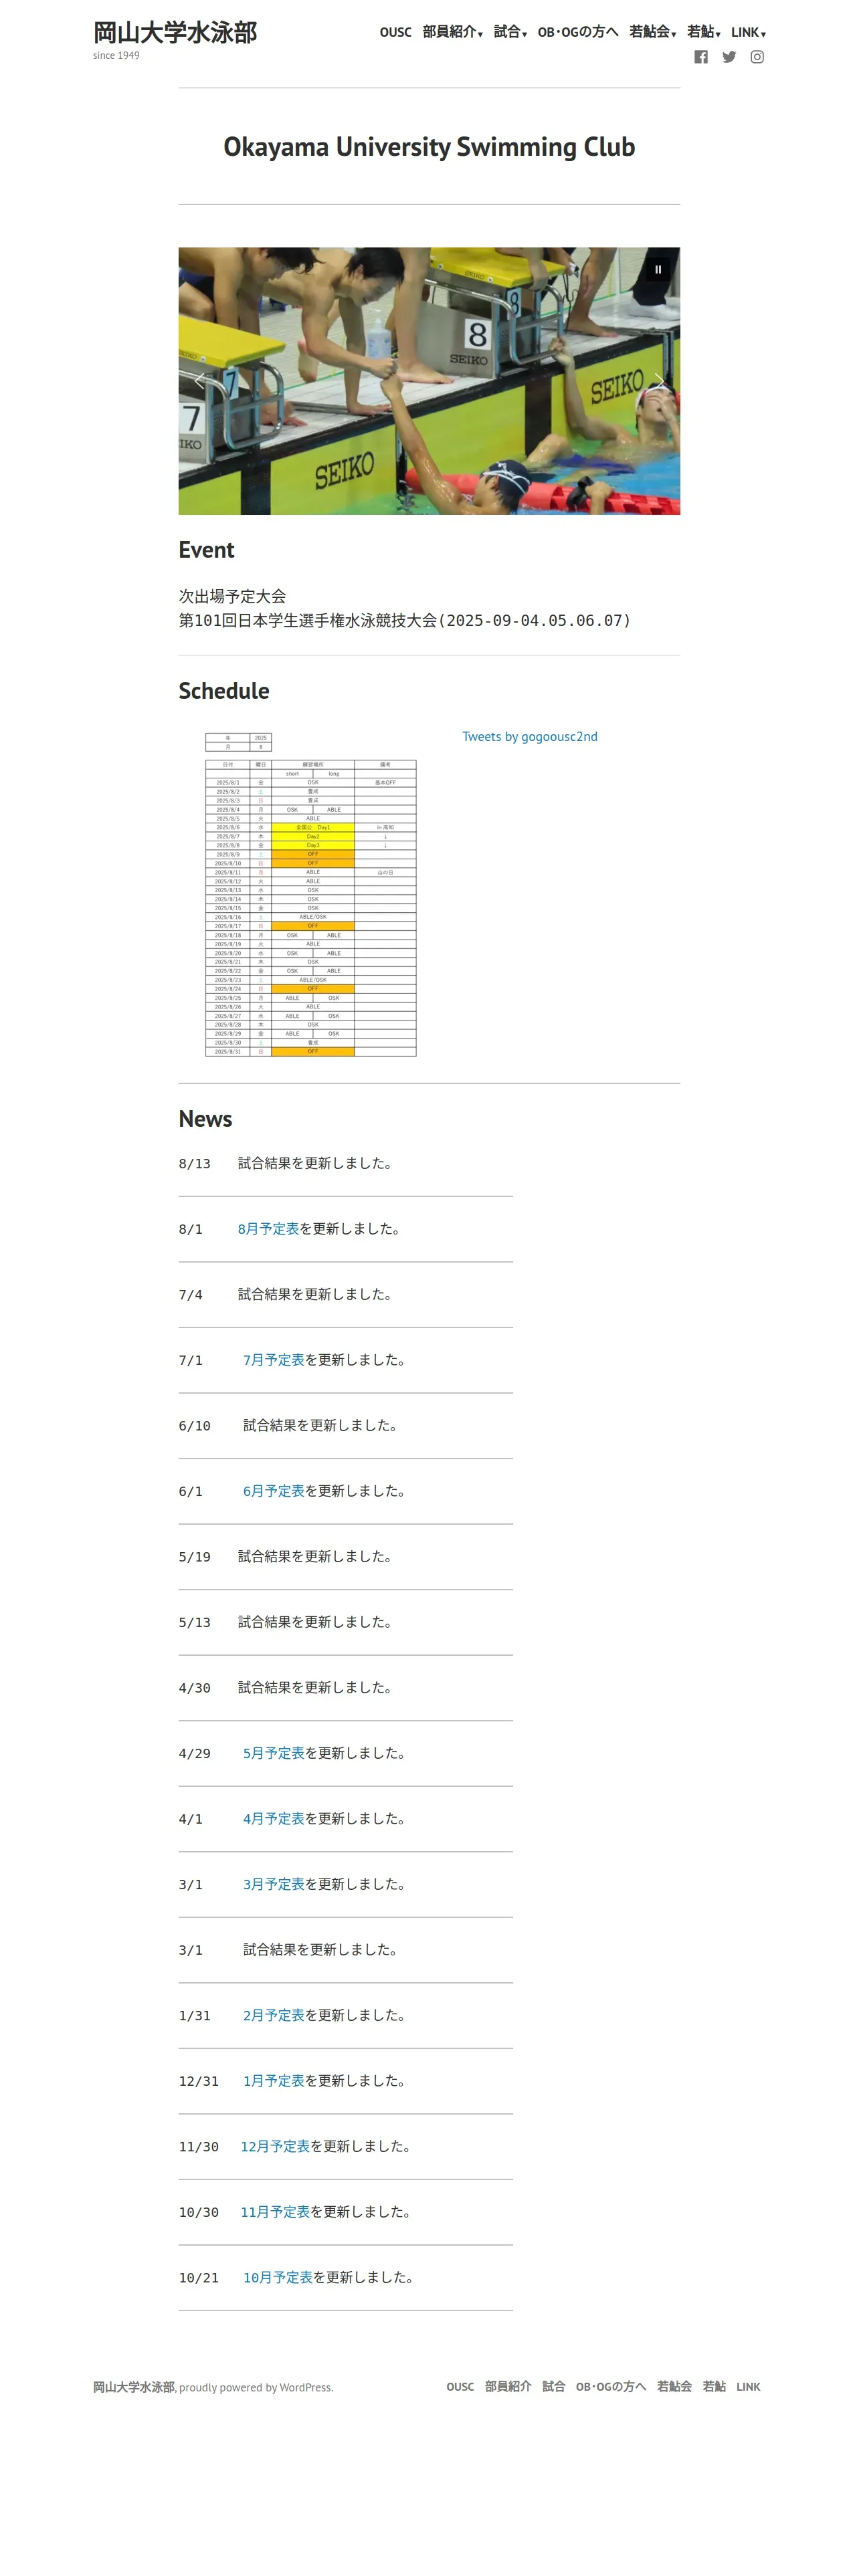The height and width of the screenshot is (2576, 859).
Task: Open the Facebook social icon in header
Action: click(701, 57)
